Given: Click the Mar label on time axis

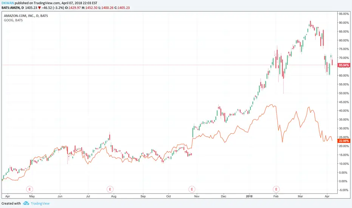Looking at the screenshot, I should pos(300,196).
